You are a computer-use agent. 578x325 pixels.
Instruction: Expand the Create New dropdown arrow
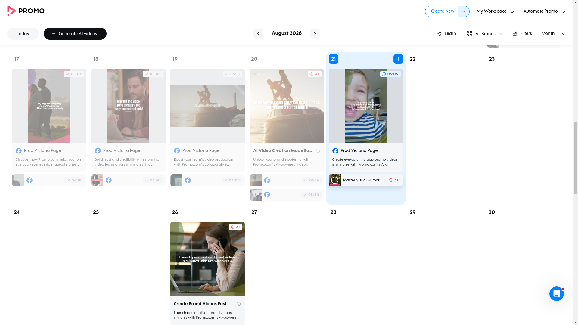[x=464, y=11]
